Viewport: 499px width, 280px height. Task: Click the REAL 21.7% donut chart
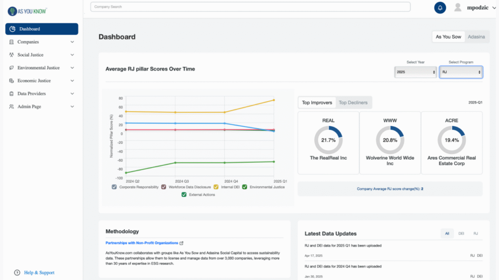point(328,140)
